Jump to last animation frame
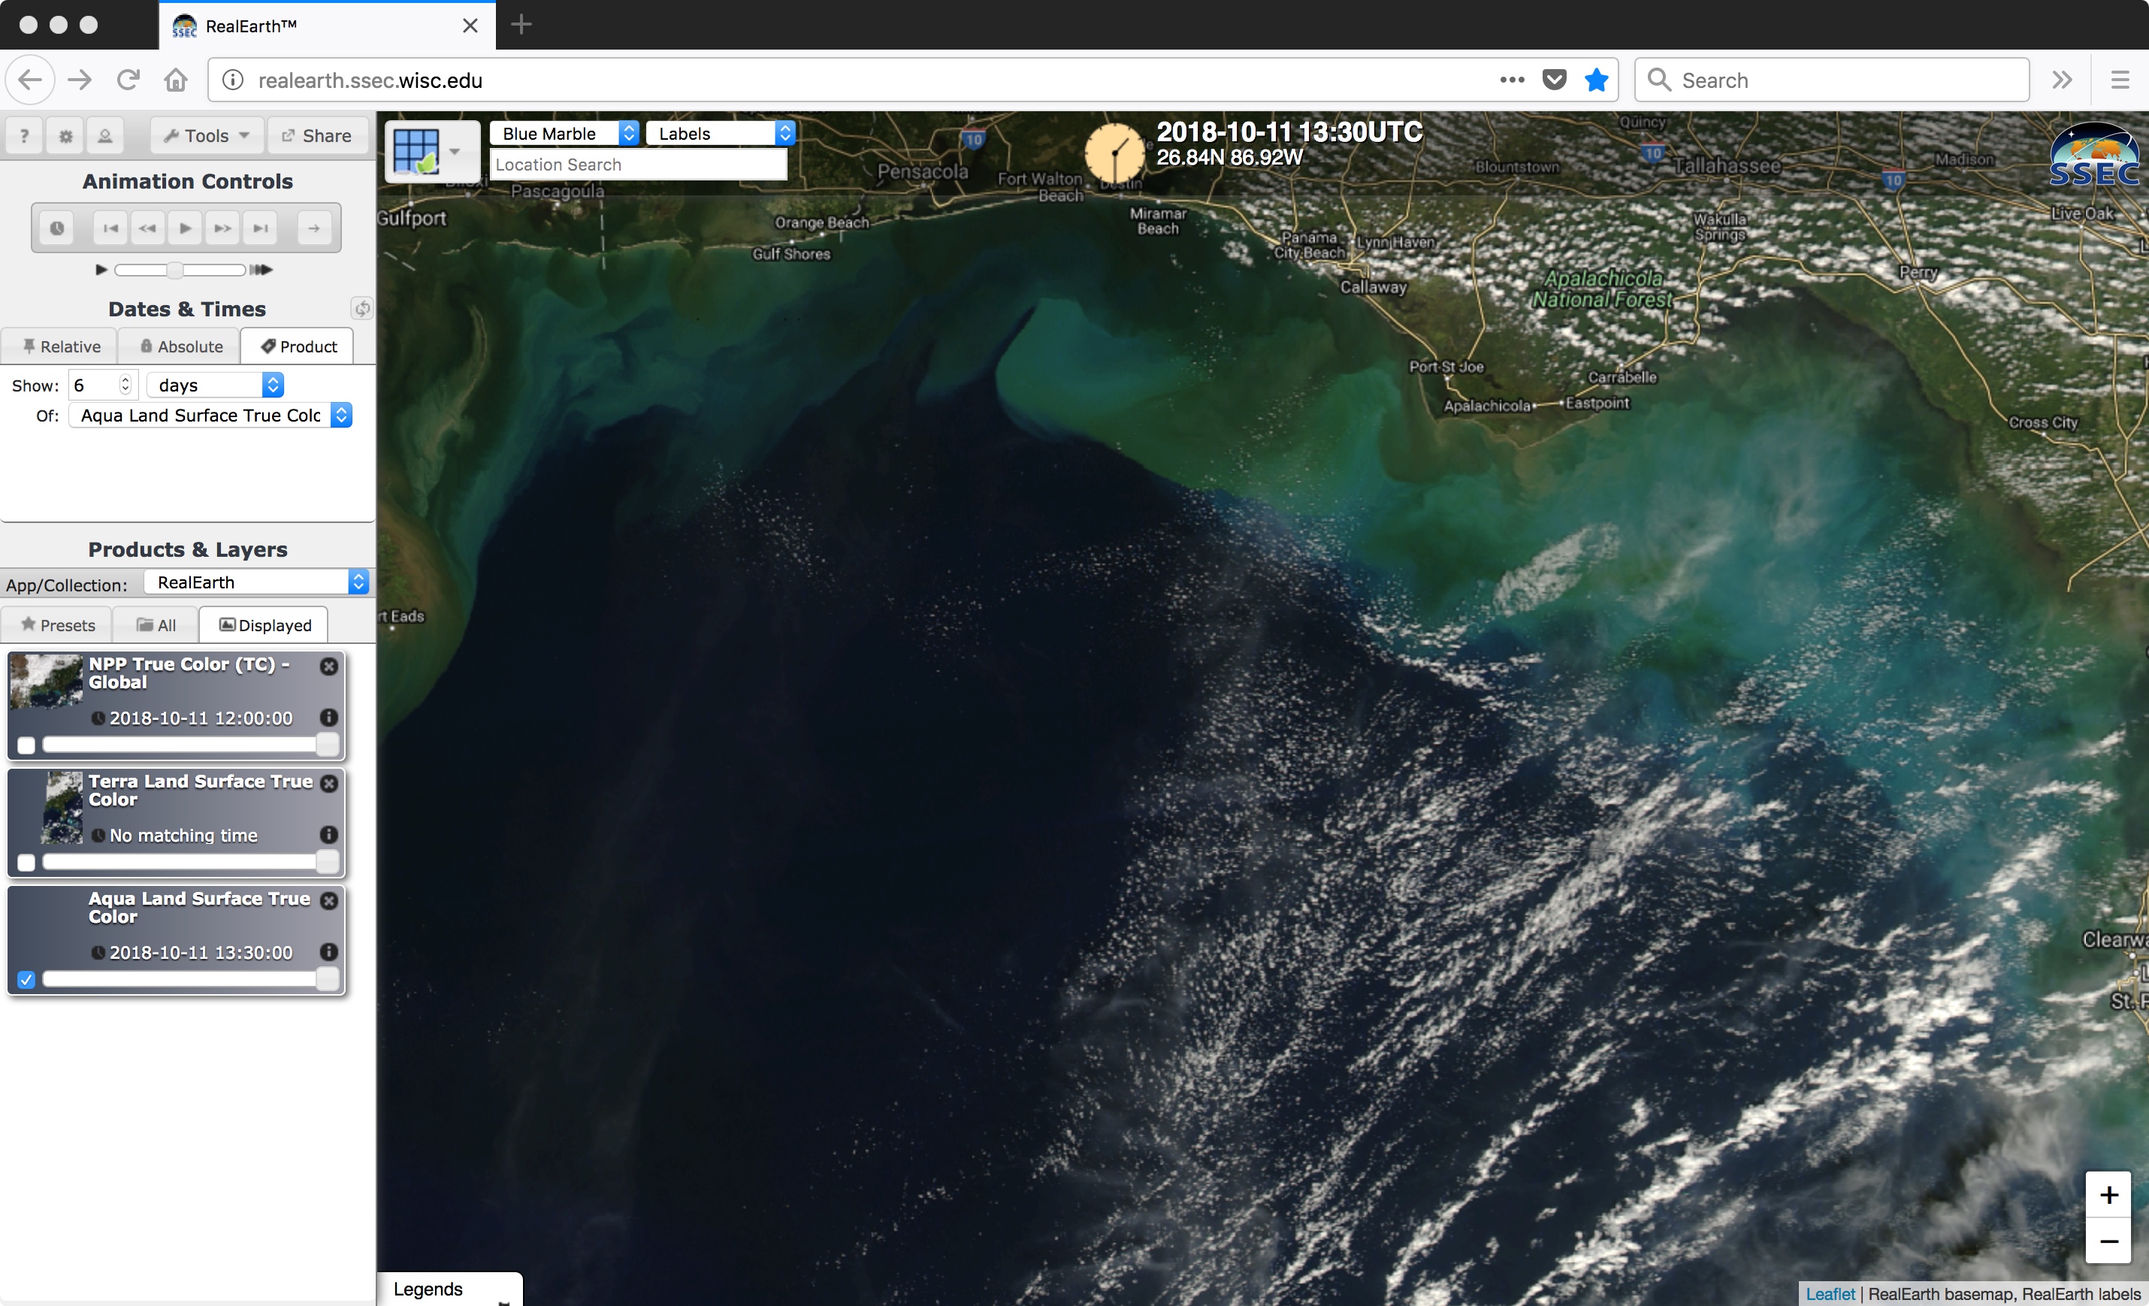This screenshot has height=1306, width=2149. pyautogui.click(x=260, y=228)
